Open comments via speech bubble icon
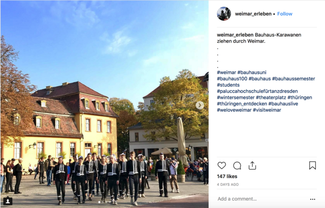 point(237,166)
